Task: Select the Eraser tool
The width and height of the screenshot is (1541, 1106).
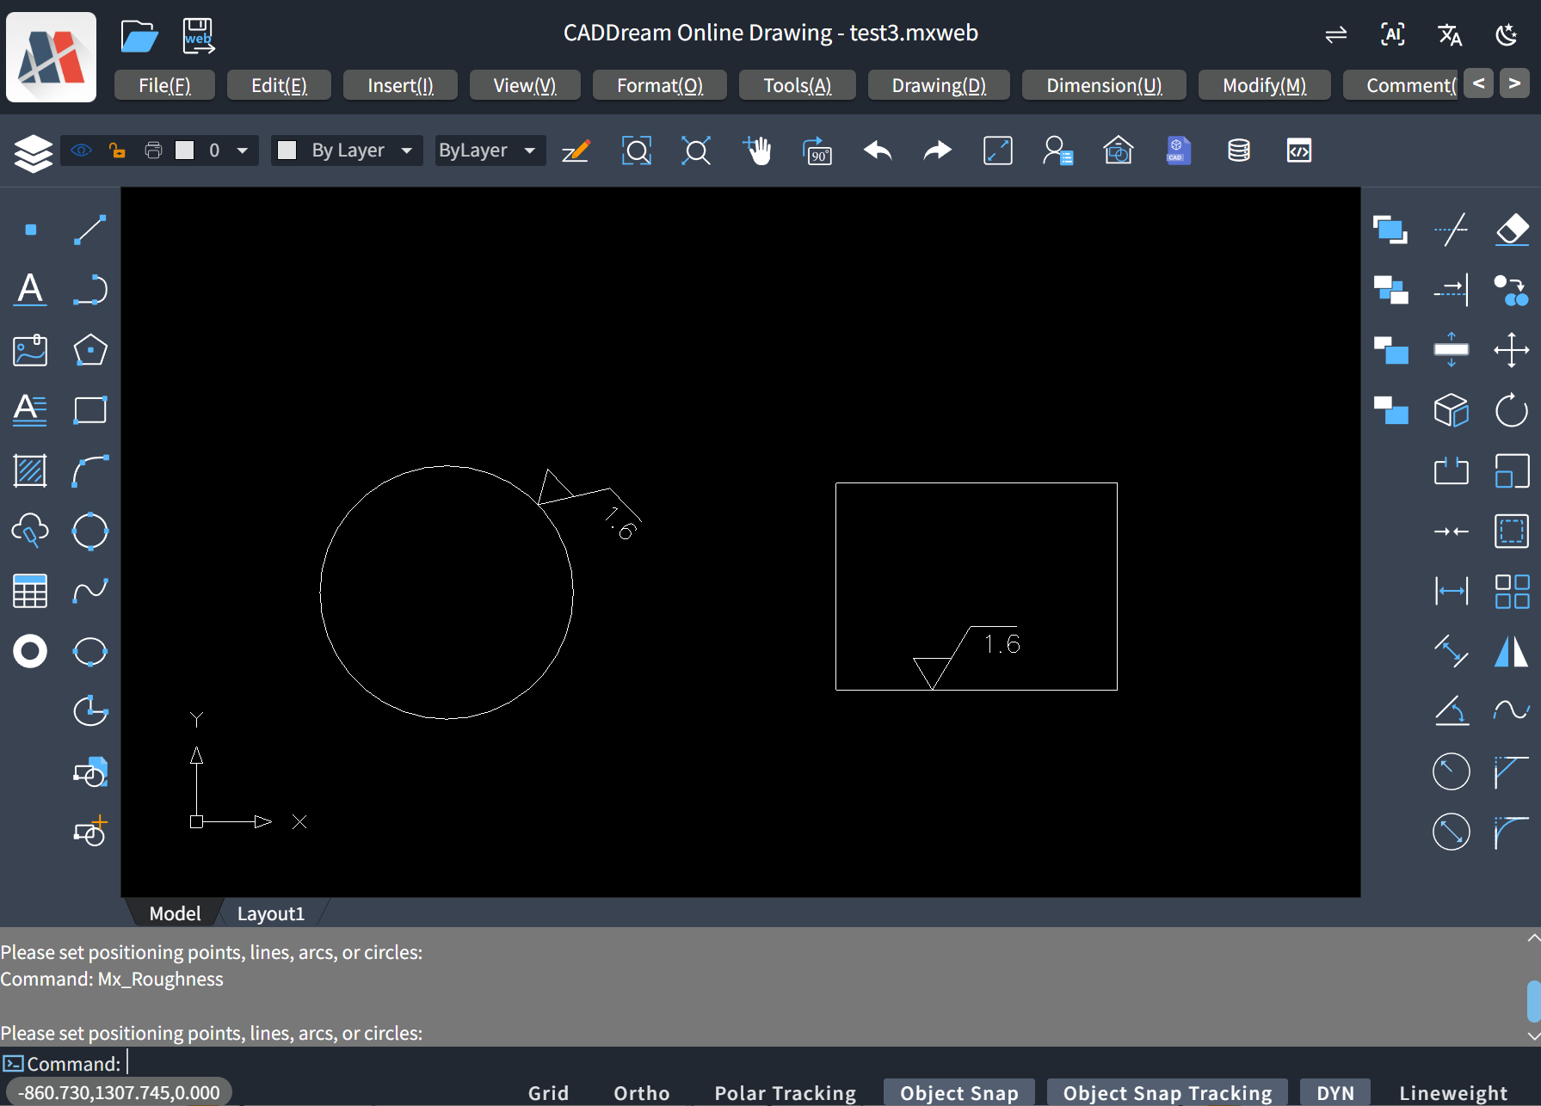Action: 1511,230
